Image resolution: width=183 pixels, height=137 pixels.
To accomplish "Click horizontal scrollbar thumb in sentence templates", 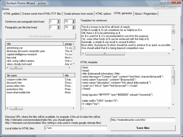I will (105, 54).
